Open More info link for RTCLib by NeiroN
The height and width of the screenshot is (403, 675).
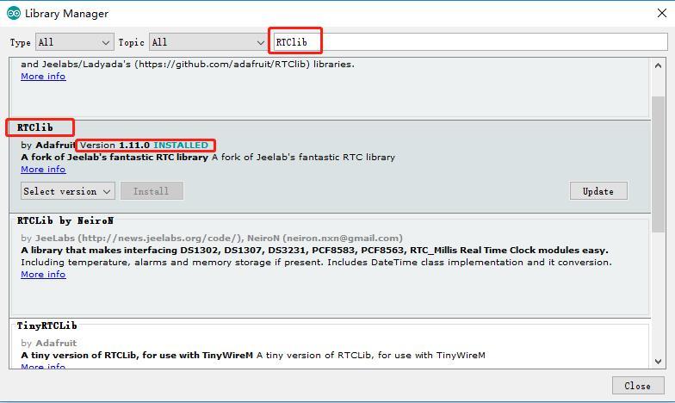pos(43,274)
